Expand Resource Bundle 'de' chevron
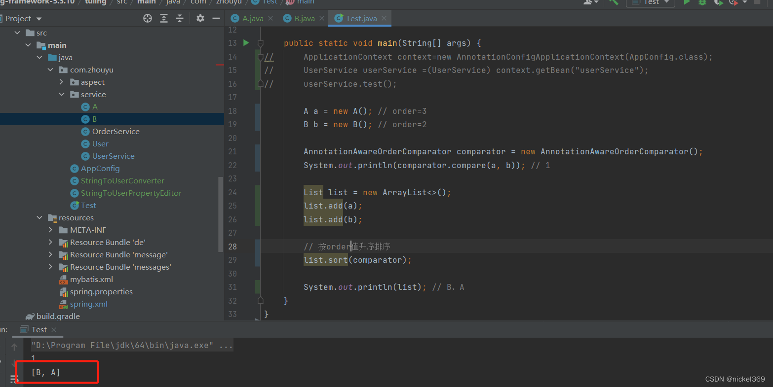The width and height of the screenshot is (773, 387). (50, 243)
